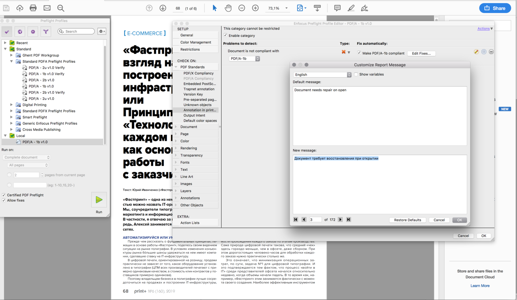
Task: Click the search magnifier icon in toolbar
Action: [x=61, y=8]
